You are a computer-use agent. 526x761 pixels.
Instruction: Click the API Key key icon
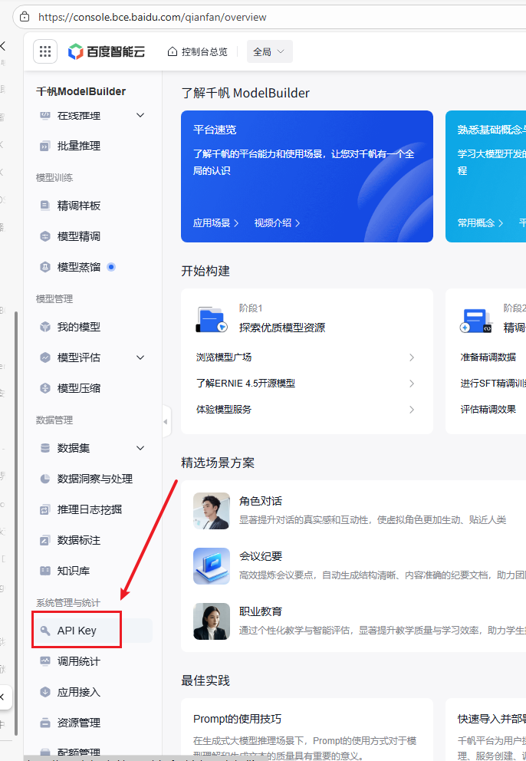[x=45, y=631]
